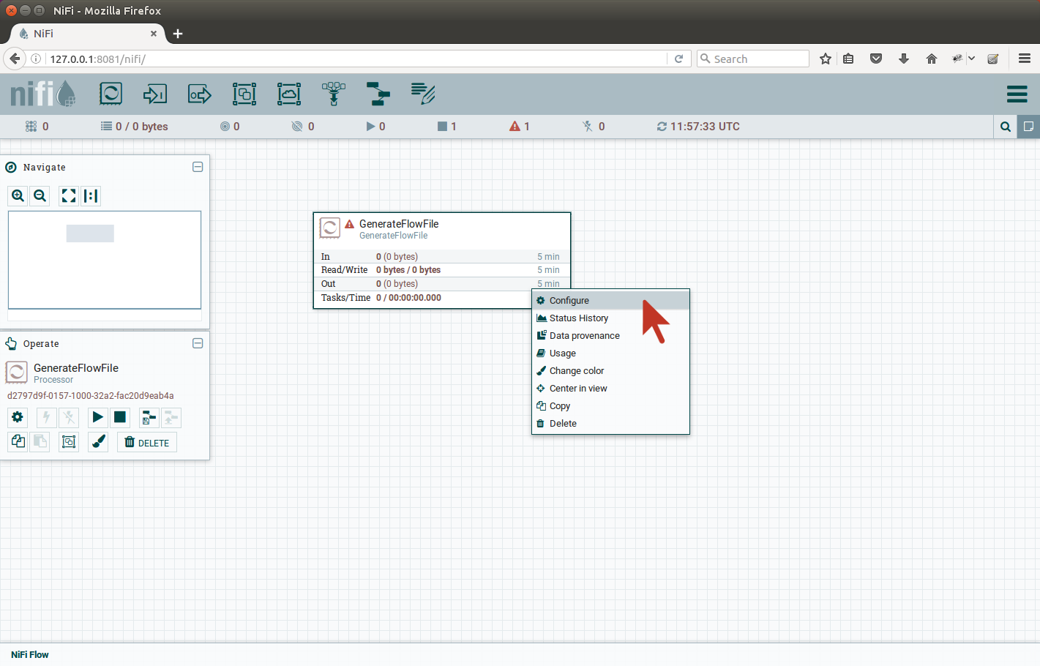Select the Template toolbar icon
The height and width of the screenshot is (666, 1040).
pyautogui.click(x=378, y=94)
